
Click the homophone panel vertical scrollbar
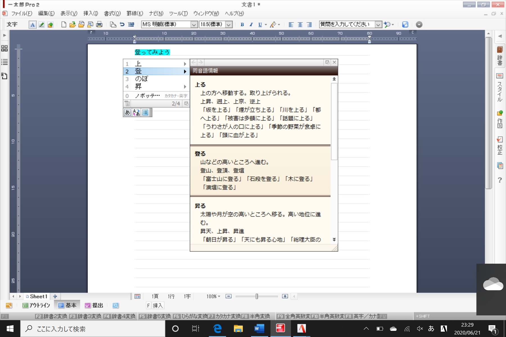pyautogui.click(x=334, y=121)
